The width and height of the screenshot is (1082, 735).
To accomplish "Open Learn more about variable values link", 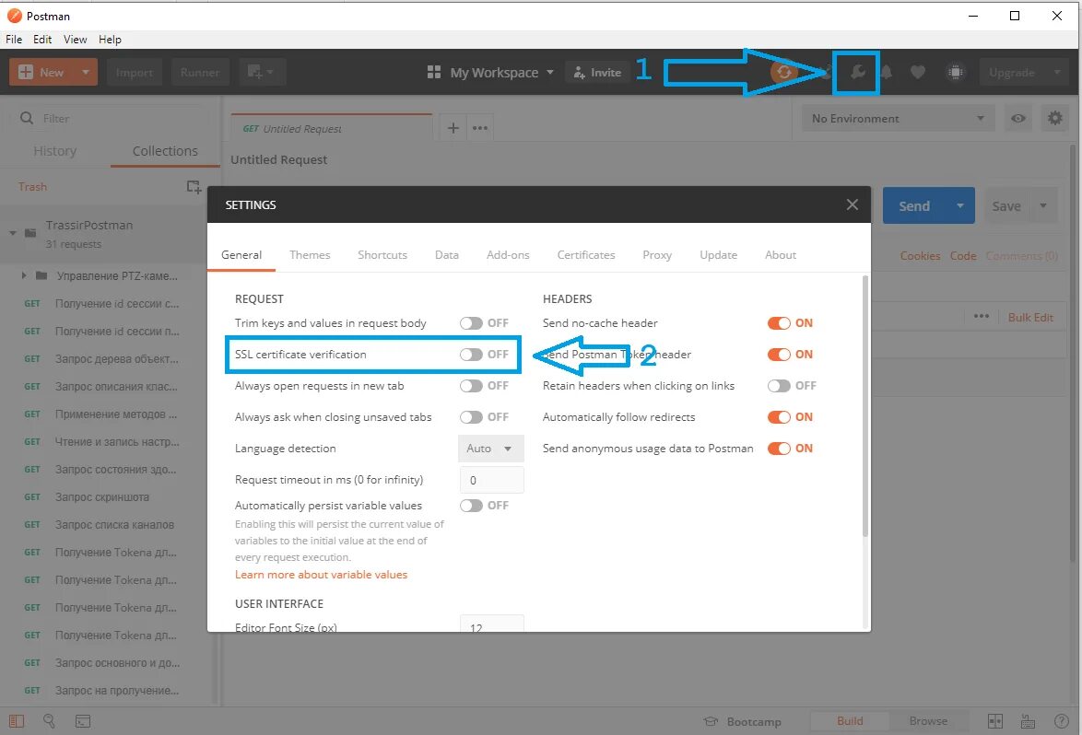I will pyautogui.click(x=321, y=575).
